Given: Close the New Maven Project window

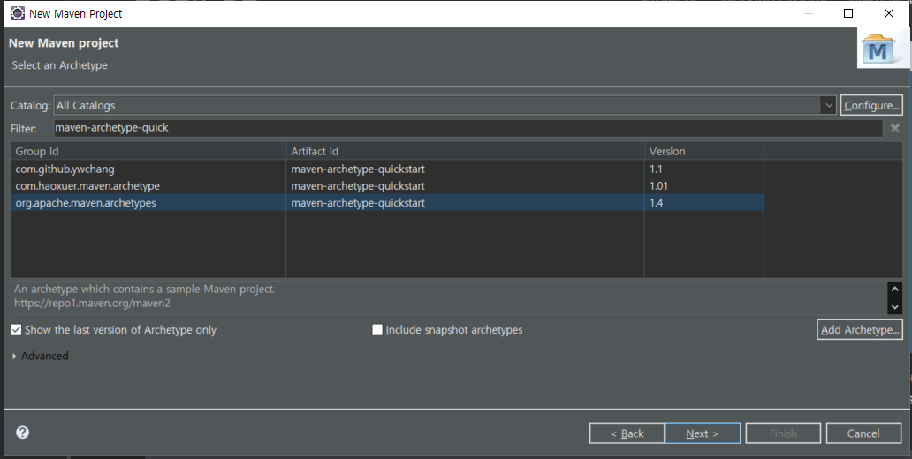Looking at the screenshot, I should (x=889, y=13).
